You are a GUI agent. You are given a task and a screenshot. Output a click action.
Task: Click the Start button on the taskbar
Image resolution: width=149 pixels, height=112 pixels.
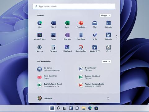[52, 108]
